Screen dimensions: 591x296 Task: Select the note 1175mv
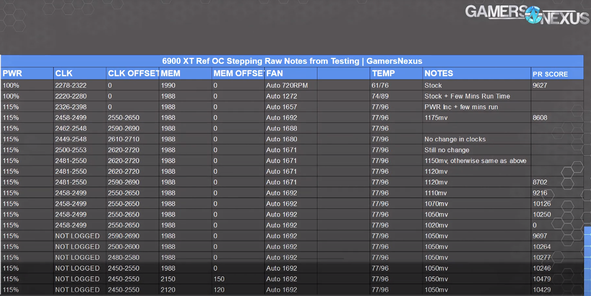[436, 118]
